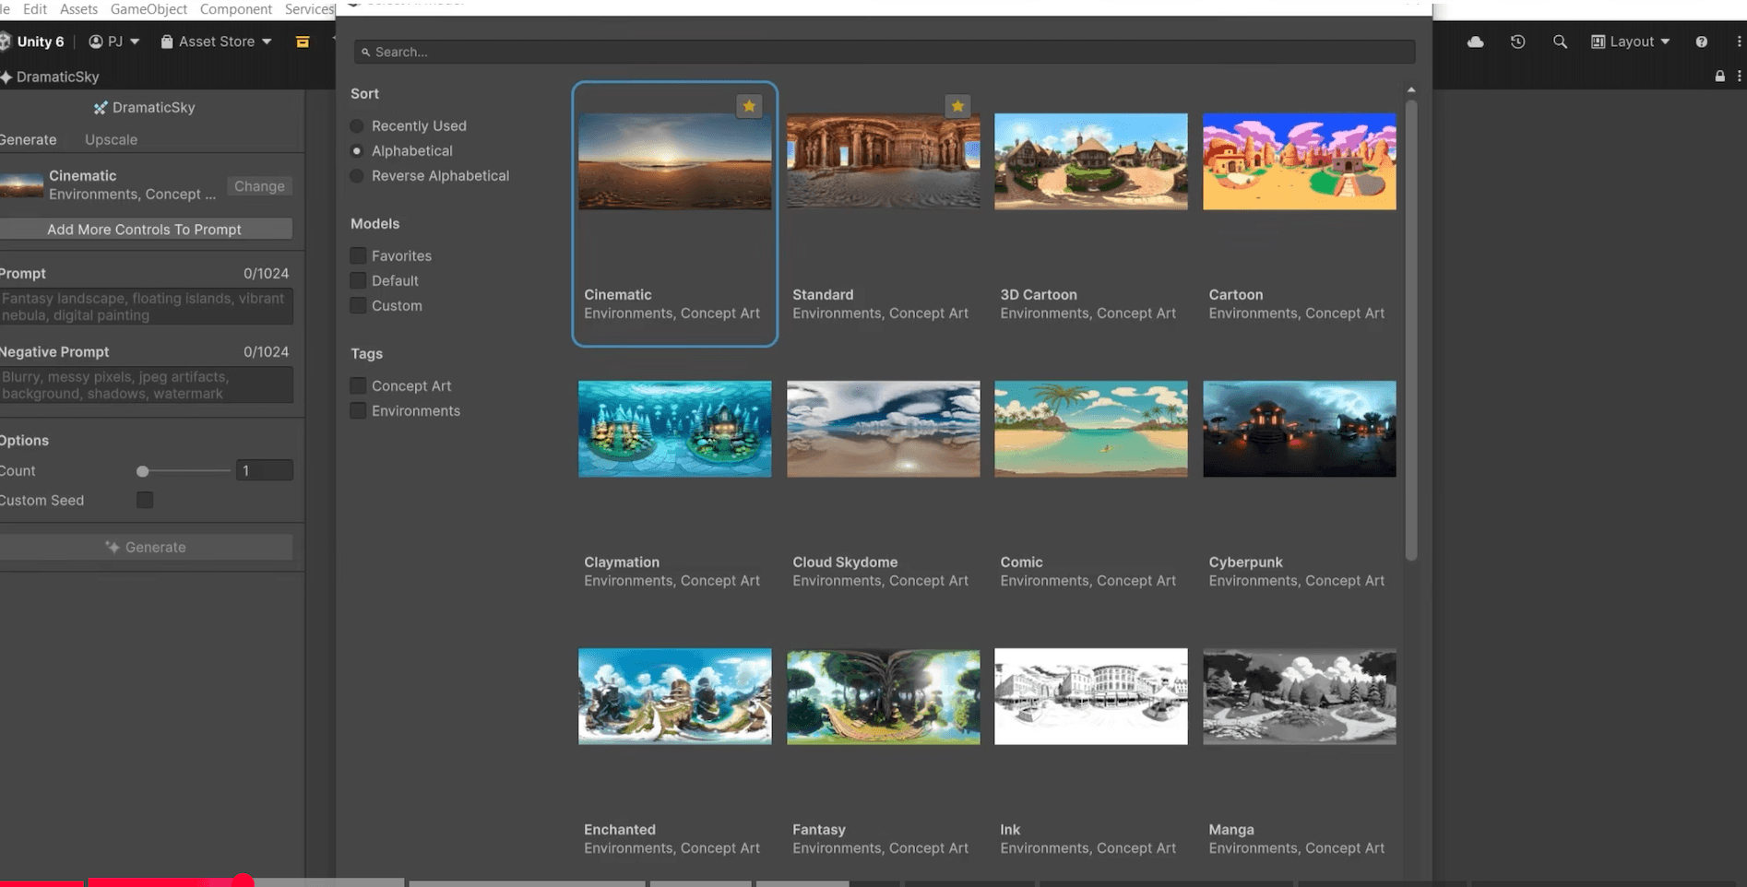Screen dimensions: 1747x887
Task: Click the Unity 6 logo icon
Action: [5, 41]
